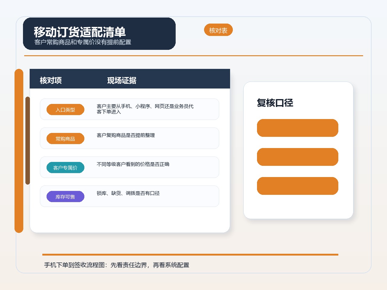The width and height of the screenshot is (387, 290).
Task: Click text 客户复购商品是否提前整理
Action: coord(126,135)
